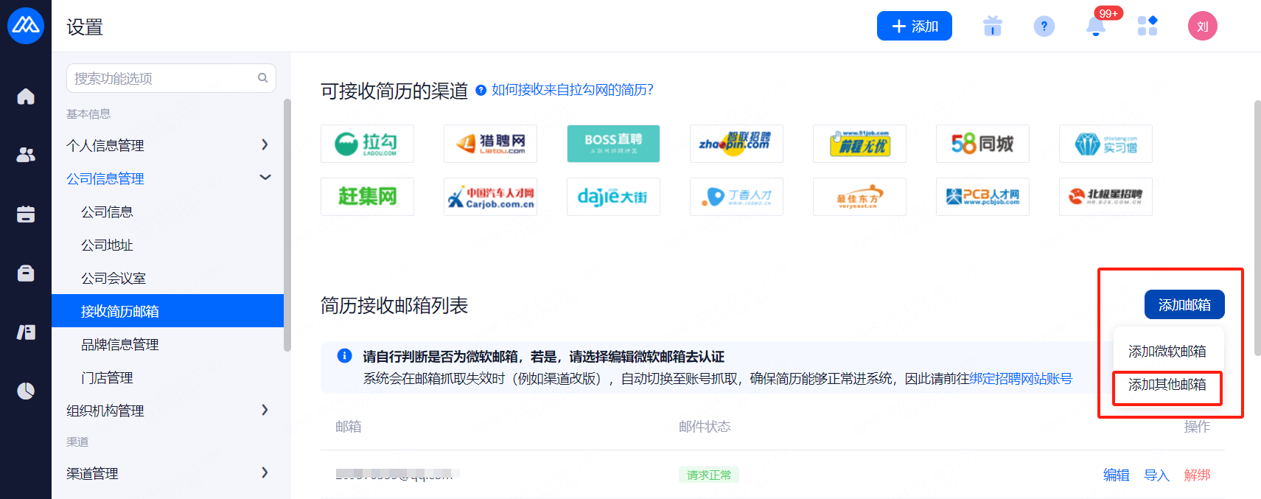Image resolution: width=1261 pixels, height=499 pixels.
Task: Open the apps grid icon
Action: [1148, 27]
